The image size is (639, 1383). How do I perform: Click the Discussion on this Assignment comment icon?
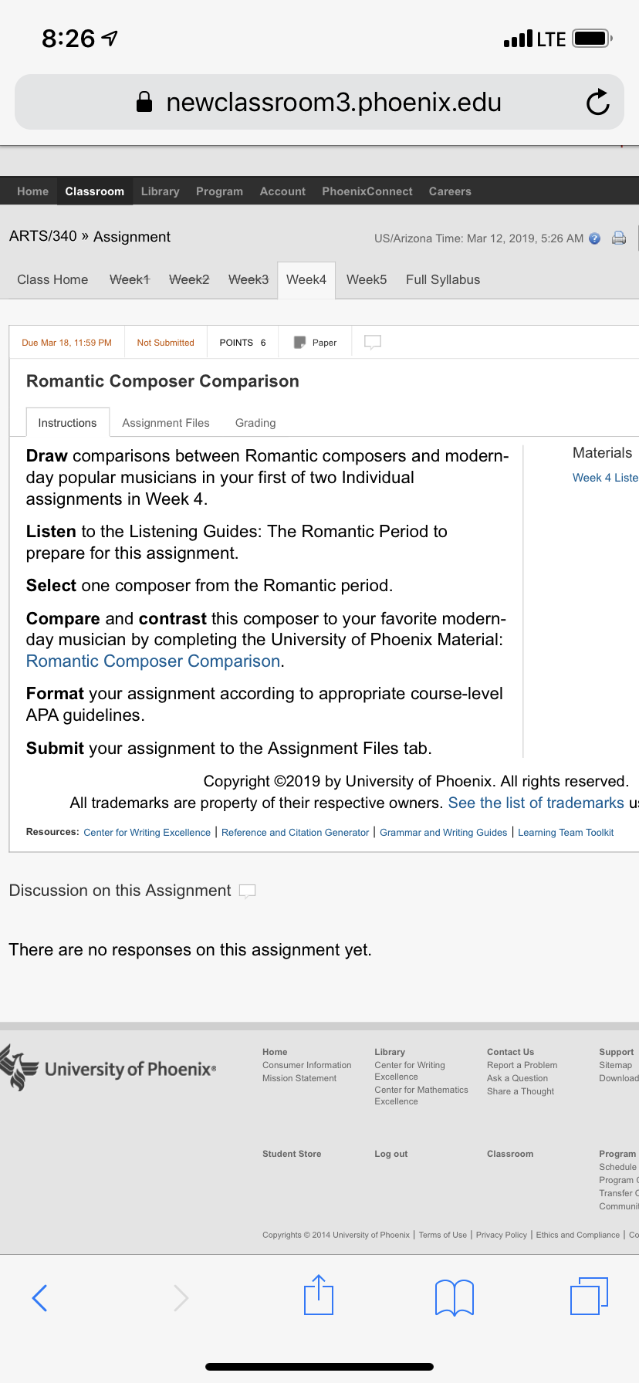tap(247, 891)
